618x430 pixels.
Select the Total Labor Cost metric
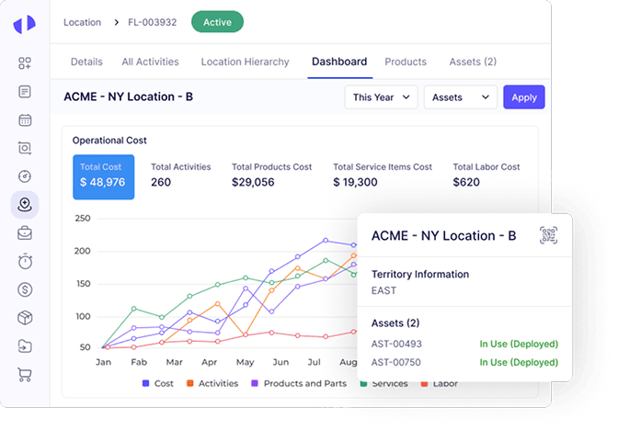[x=486, y=175]
